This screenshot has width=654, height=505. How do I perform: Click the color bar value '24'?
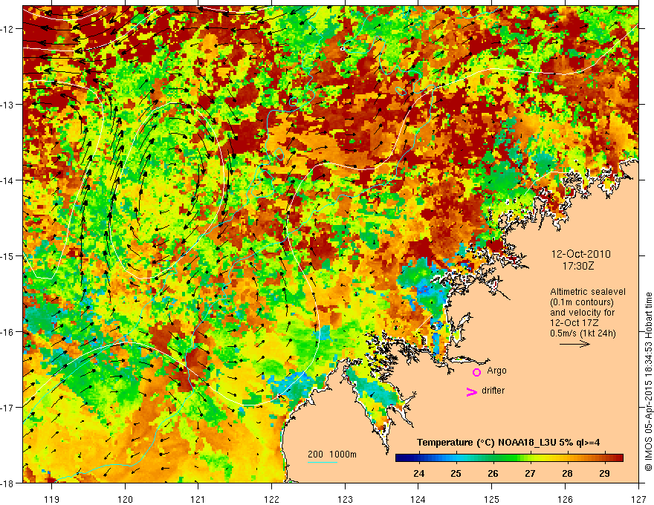coord(418,473)
